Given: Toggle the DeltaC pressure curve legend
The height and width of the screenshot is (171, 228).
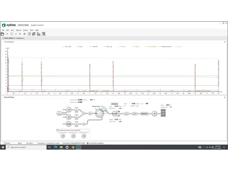Looking at the screenshot, I should 165,46.
